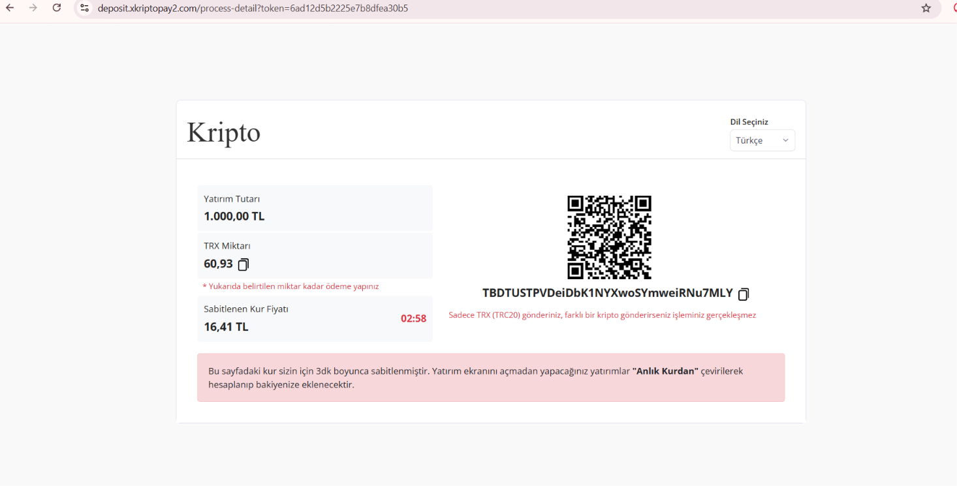This screenshot has width=957, height=486.
Task: Click the 60,93 TRX amount value
Action: click(x=218, y=264)
